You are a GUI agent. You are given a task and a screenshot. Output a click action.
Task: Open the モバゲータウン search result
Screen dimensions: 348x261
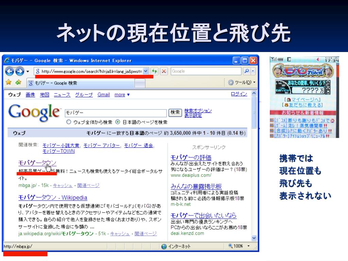point(37,163)
